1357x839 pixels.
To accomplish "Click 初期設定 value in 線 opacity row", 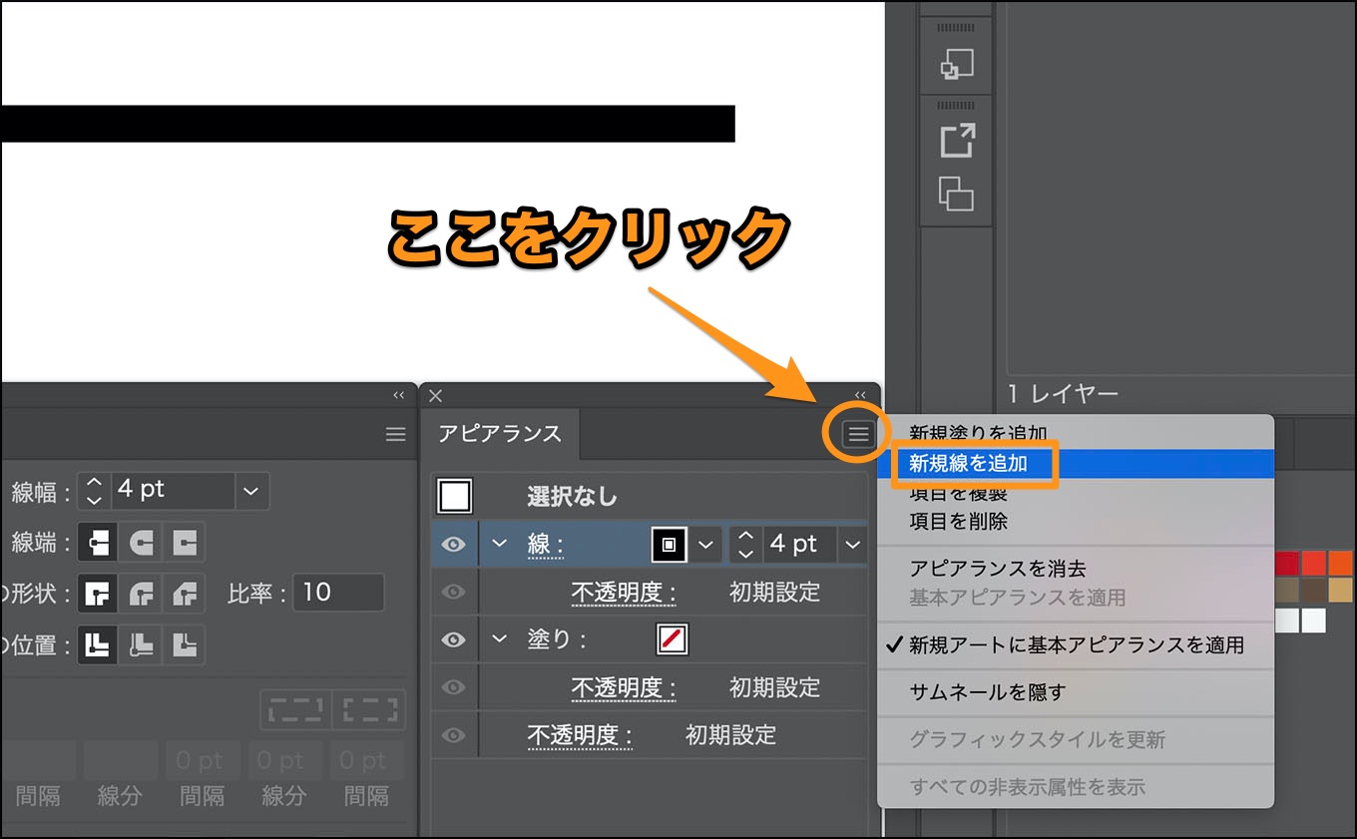I will pos(775,593).
